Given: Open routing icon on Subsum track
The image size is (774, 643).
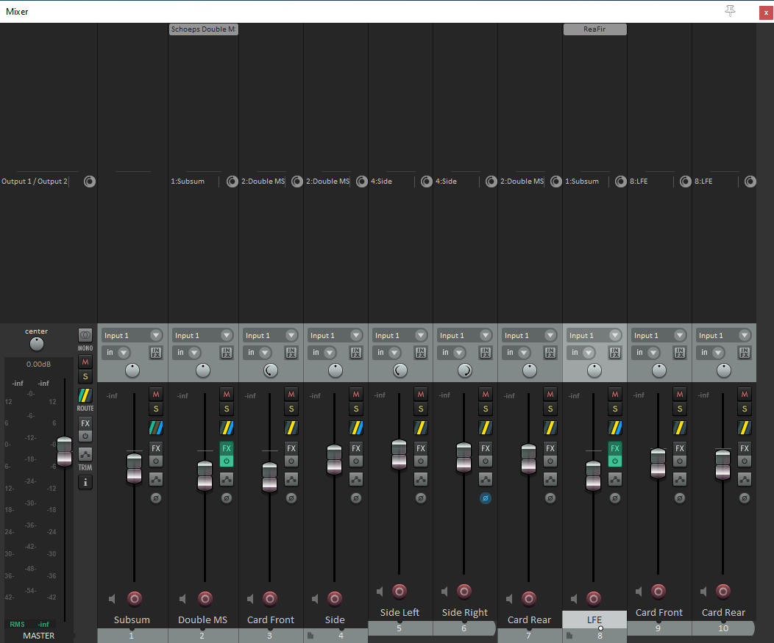Looking at the screenshot, I should click(156, 427).
